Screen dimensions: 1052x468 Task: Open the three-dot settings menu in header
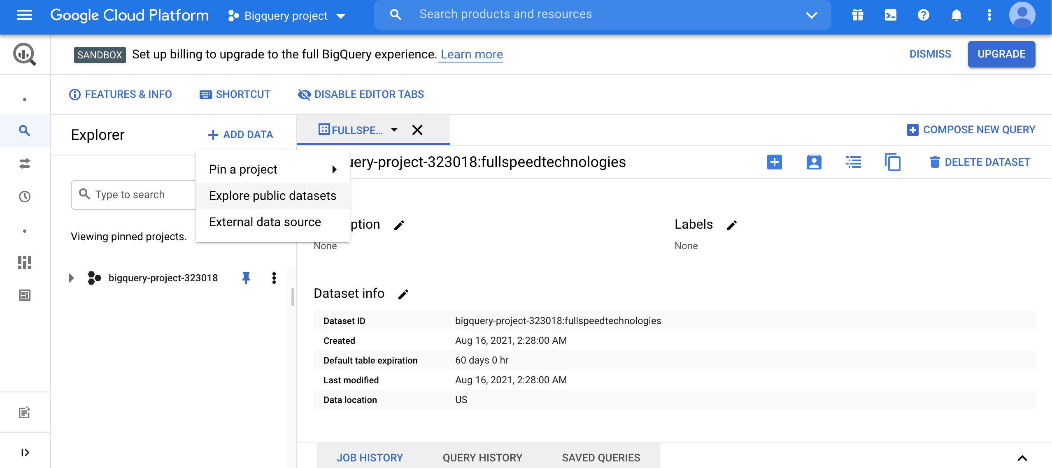pyautogui.click(x=989, y=16)
